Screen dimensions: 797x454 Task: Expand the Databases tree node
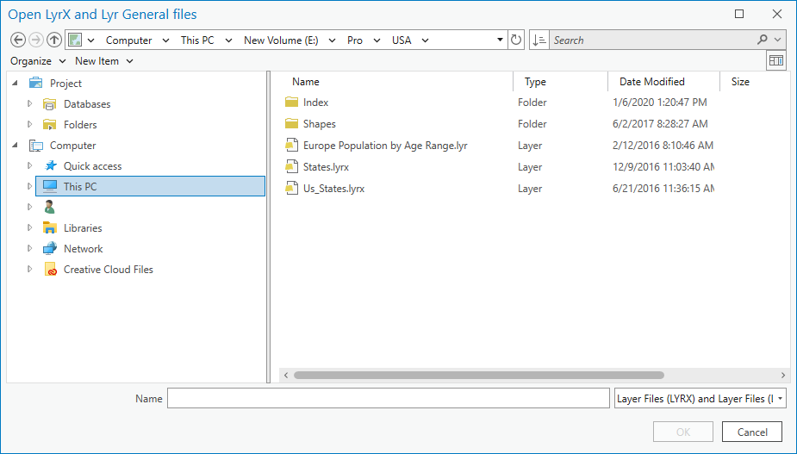pos(30,104)
